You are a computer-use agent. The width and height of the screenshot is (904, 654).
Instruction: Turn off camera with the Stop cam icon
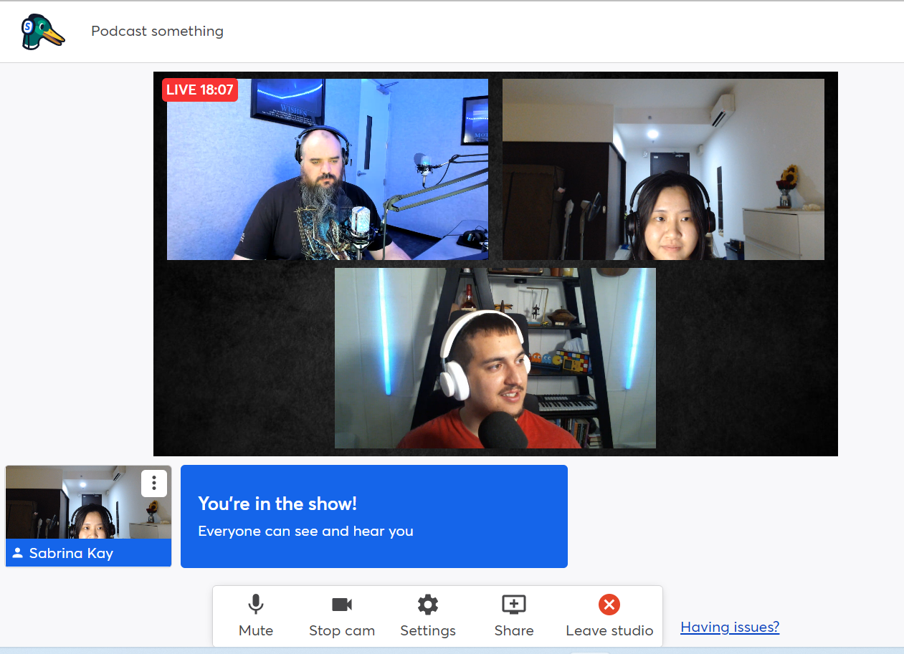[342, 605]
